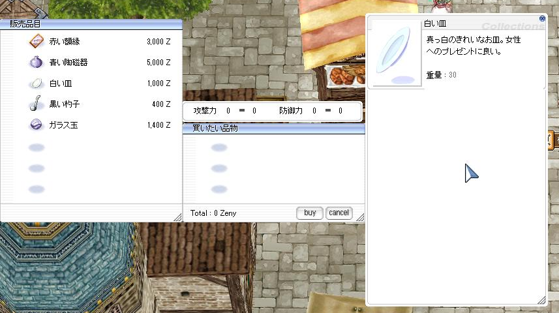The width and height of the screenshot is (559, 313).
Task: Click the 攻撃力 attack stat label
Action: pyautogui.click(x=205, y=111)
